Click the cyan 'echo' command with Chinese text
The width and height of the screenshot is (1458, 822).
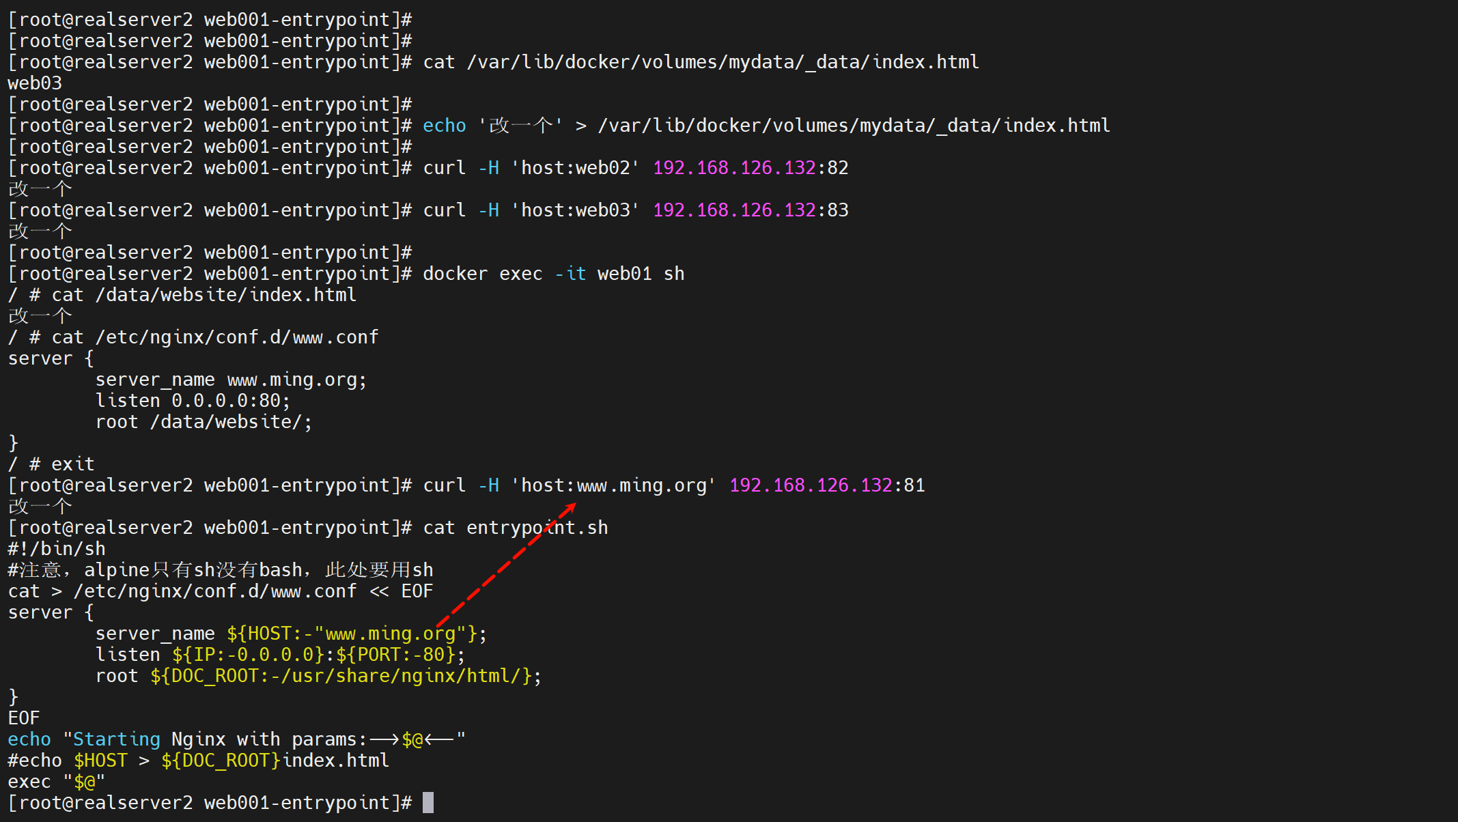[x=444, y=126]
